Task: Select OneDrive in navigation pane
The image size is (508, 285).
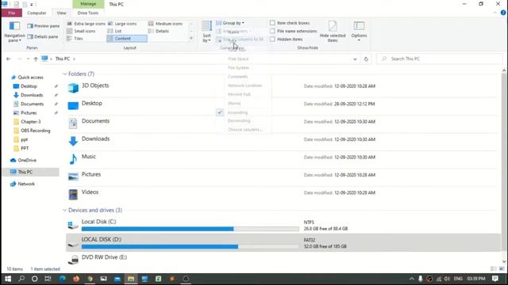Action: [x=27, y=160]
